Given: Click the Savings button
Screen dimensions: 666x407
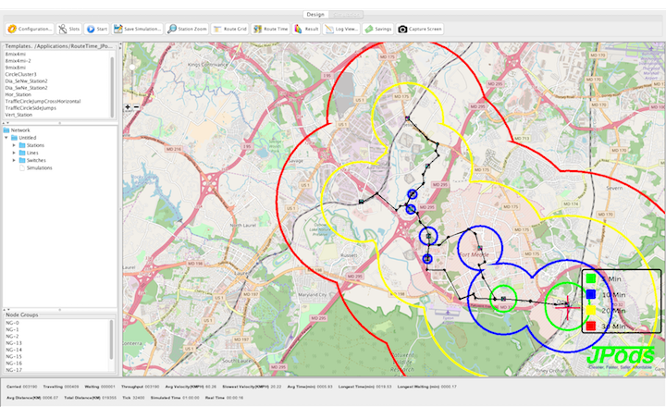Looking at the screenshot, I should (x=378, y=29).
